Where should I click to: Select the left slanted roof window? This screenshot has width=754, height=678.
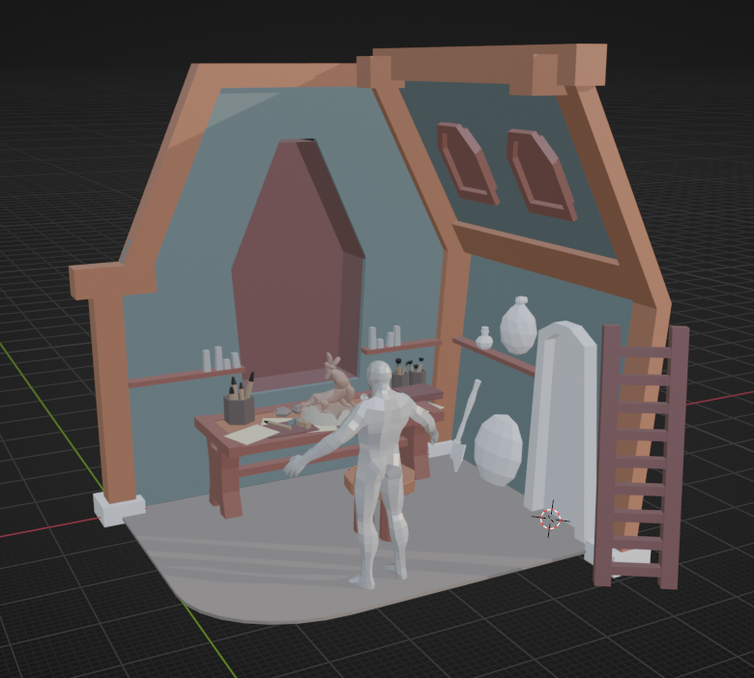(468, 163)
